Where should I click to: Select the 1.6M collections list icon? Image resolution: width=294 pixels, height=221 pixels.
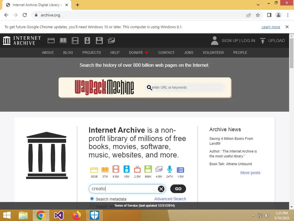[x=180, y=170]
